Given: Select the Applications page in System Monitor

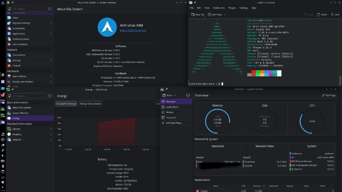Looking at the screenshot, I should click(x=176, y=107).
